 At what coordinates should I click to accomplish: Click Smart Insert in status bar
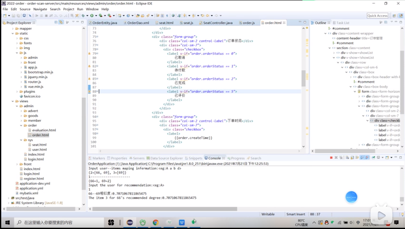(x=296, y=214)
